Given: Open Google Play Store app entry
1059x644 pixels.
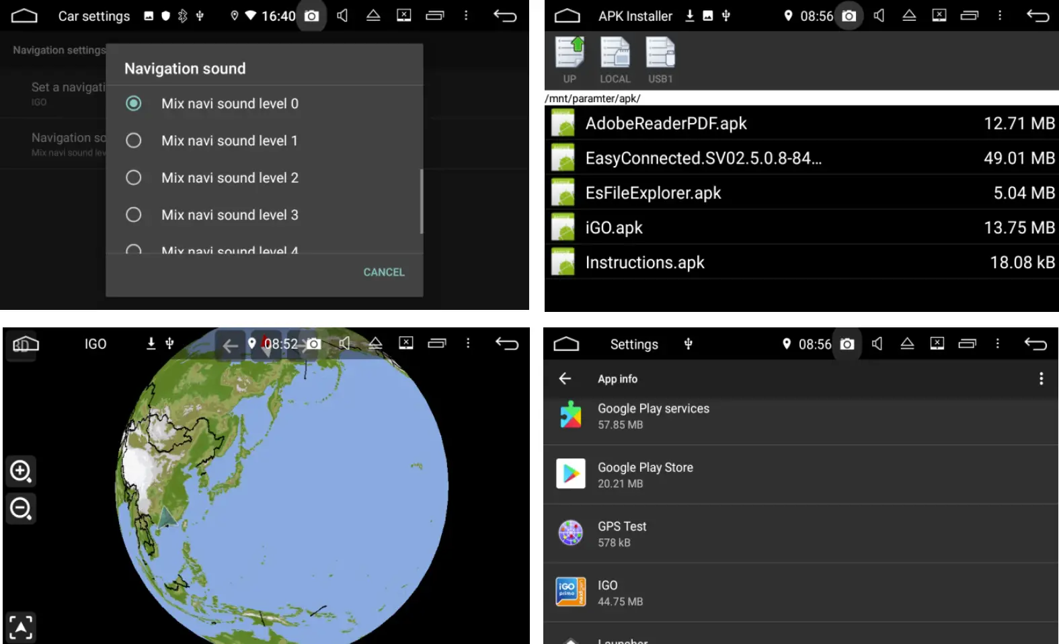Looking at the screenshot, I should pos(801,475).
